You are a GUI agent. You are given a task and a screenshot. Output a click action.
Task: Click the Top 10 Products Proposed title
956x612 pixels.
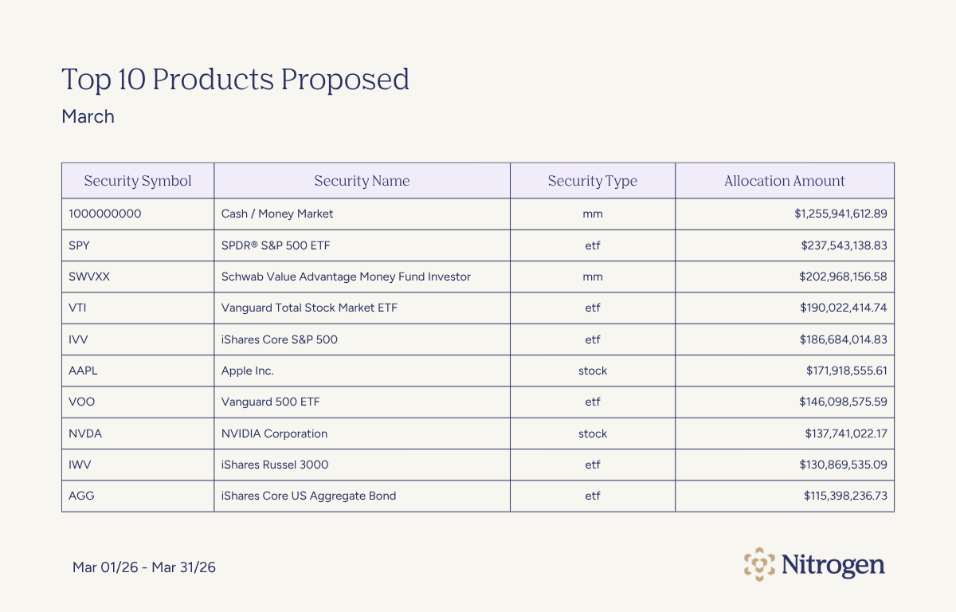235,79
